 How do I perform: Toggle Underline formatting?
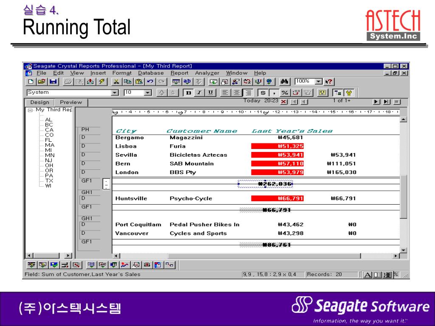coord(211,93)
